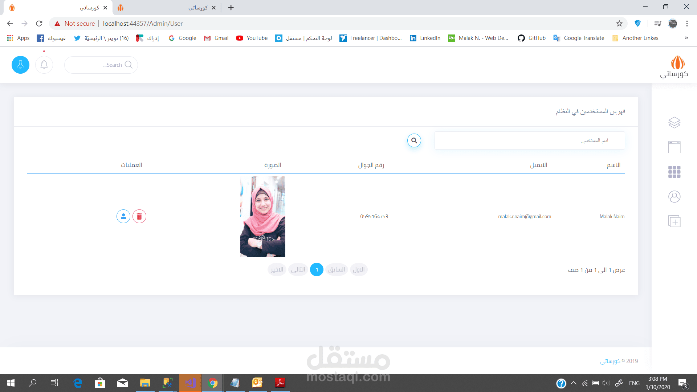This screenshot has width=697, height=392.
Task: Click the blue account avatar in header
Action: point(20,65)
